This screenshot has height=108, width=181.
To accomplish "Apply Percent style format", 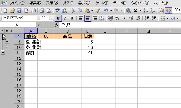I will 117,18.
